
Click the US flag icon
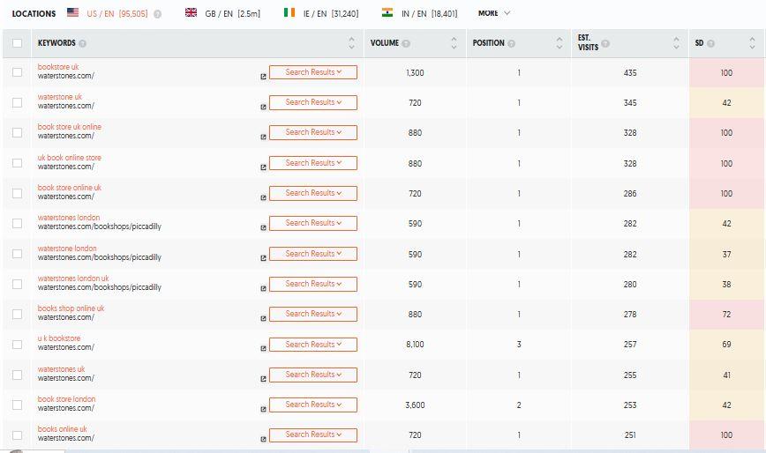coord(72,12)
